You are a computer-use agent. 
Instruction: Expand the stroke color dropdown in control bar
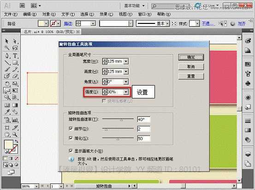[58, 23]
